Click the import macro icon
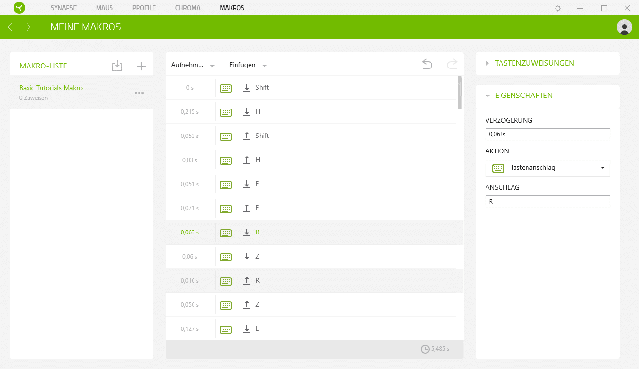Viewport: 639px width, 369px height. 117,66
